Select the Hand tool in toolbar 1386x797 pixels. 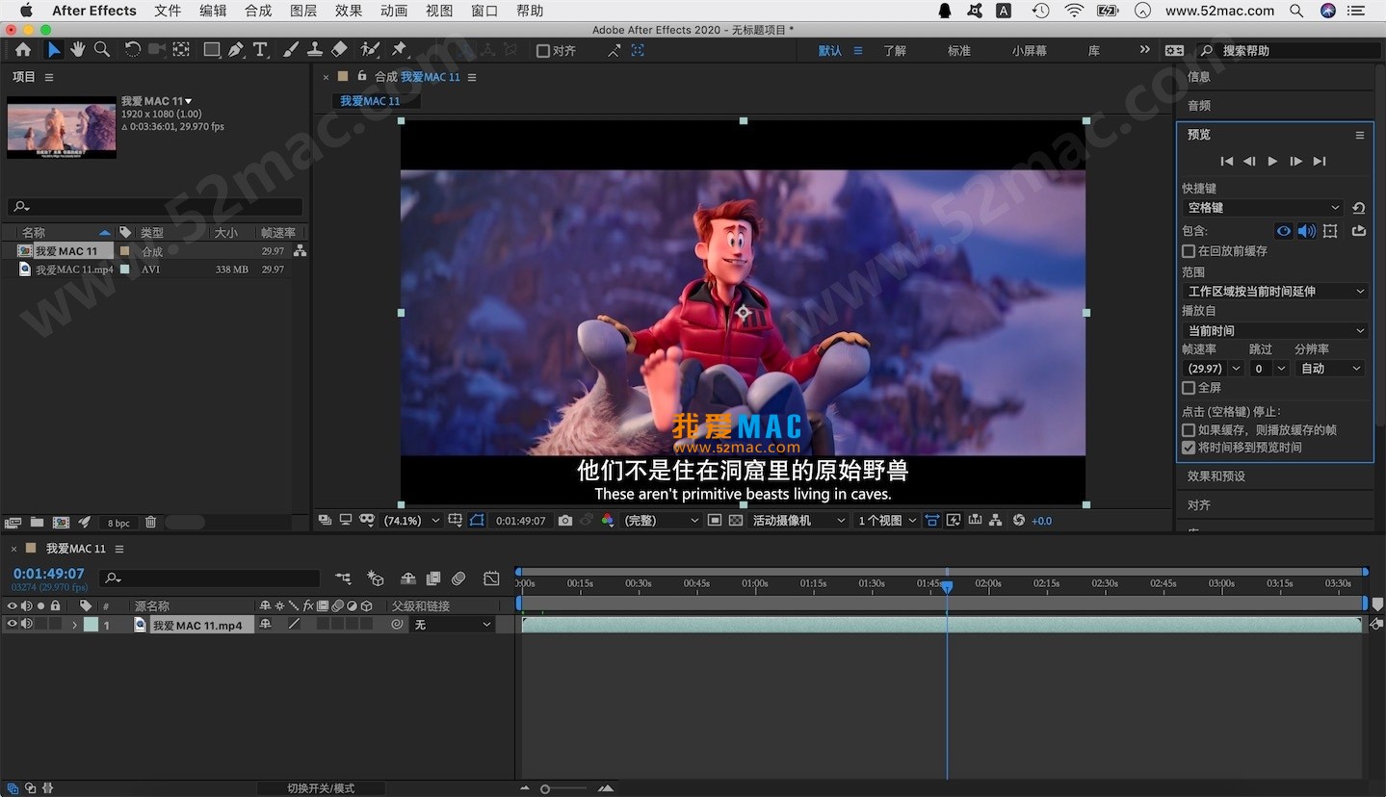tap(78, 50)
